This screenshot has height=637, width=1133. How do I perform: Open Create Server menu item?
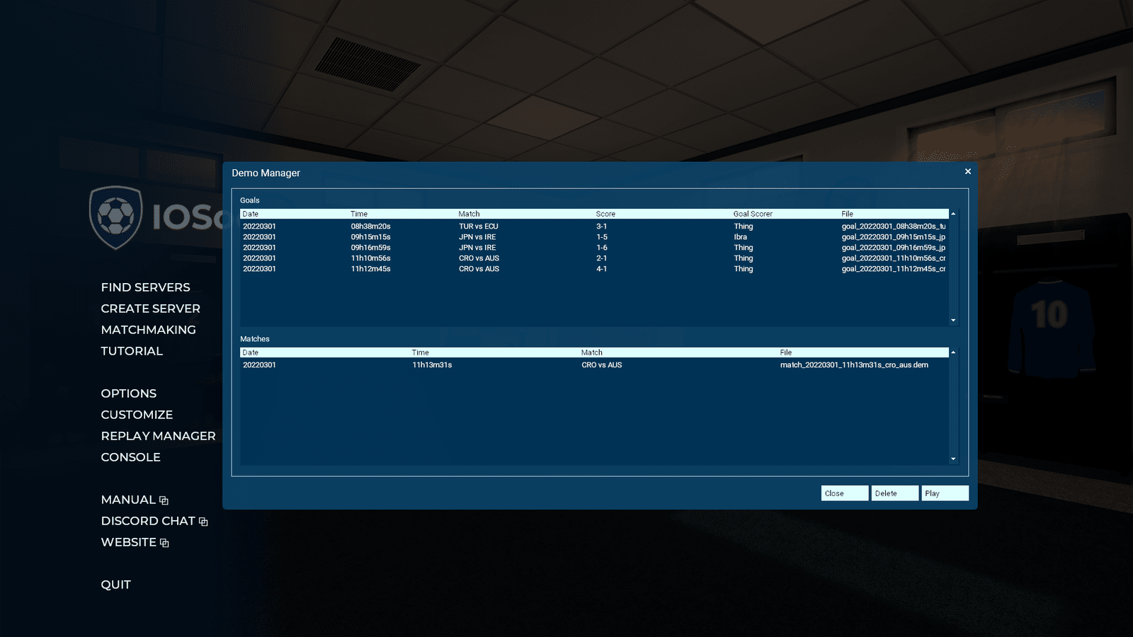150,309
